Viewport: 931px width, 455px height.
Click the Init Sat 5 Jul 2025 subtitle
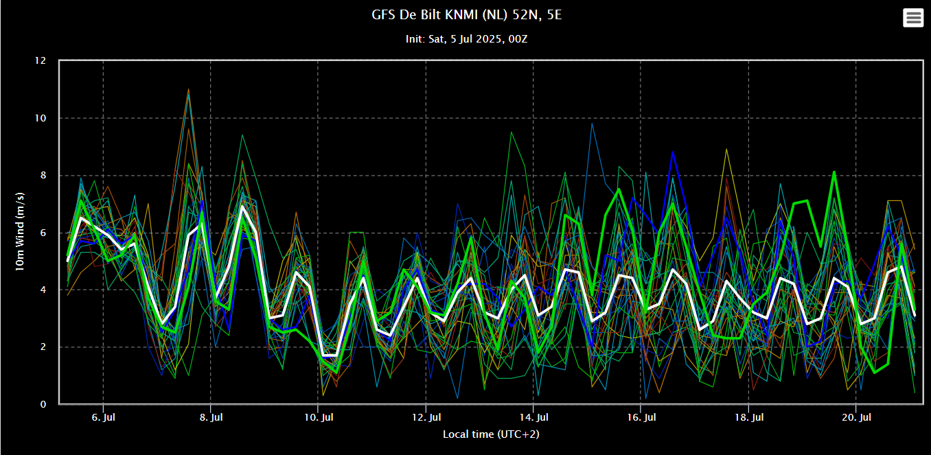[x=466, y=39]
